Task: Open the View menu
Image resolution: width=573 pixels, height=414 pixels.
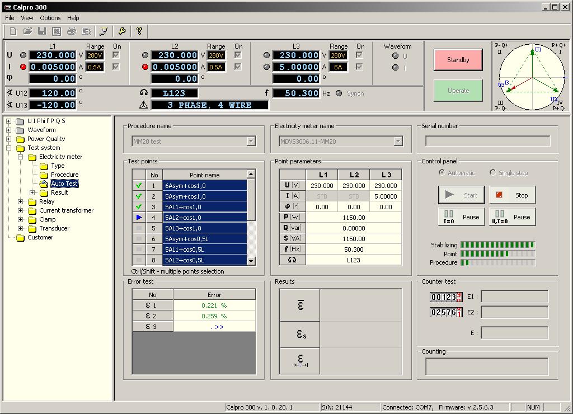Action: [x=27, y=18]
